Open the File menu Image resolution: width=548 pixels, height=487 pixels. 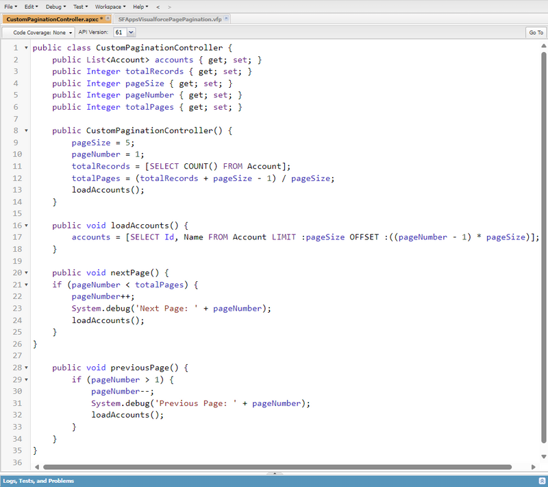(10, 7)
